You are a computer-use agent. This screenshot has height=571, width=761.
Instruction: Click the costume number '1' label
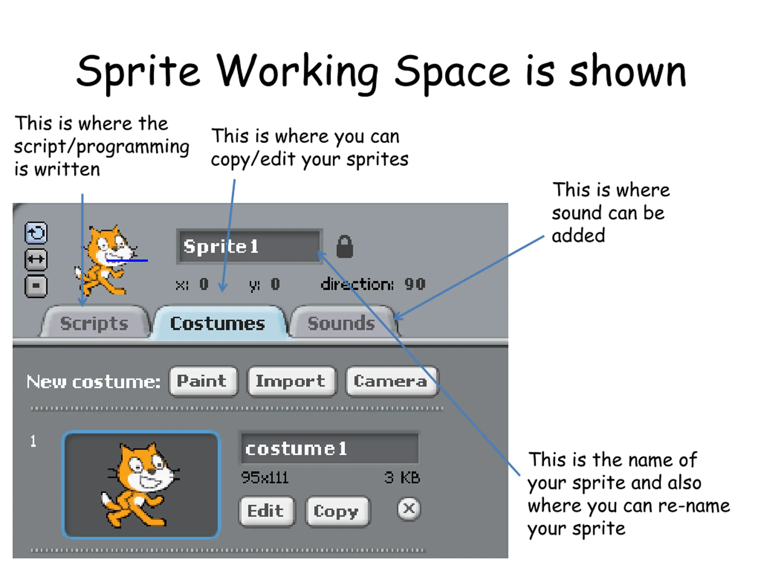(x=33, y=441)
